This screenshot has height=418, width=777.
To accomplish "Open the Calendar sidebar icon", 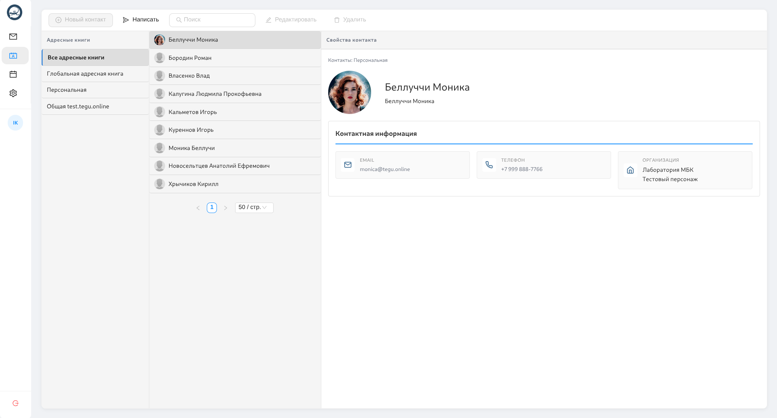I will click(x=13, y=74).
